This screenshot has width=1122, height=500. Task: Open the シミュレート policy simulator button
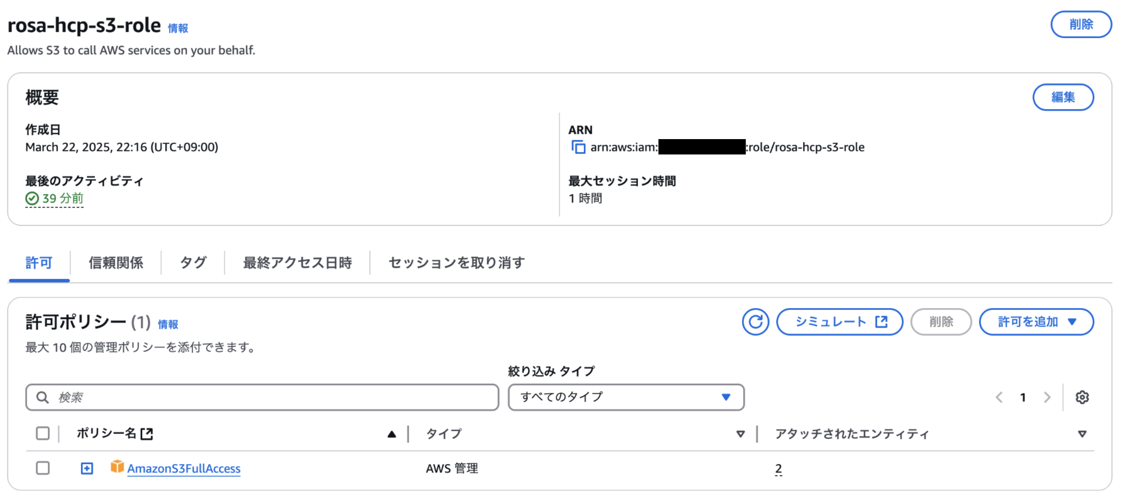(839, 322)
